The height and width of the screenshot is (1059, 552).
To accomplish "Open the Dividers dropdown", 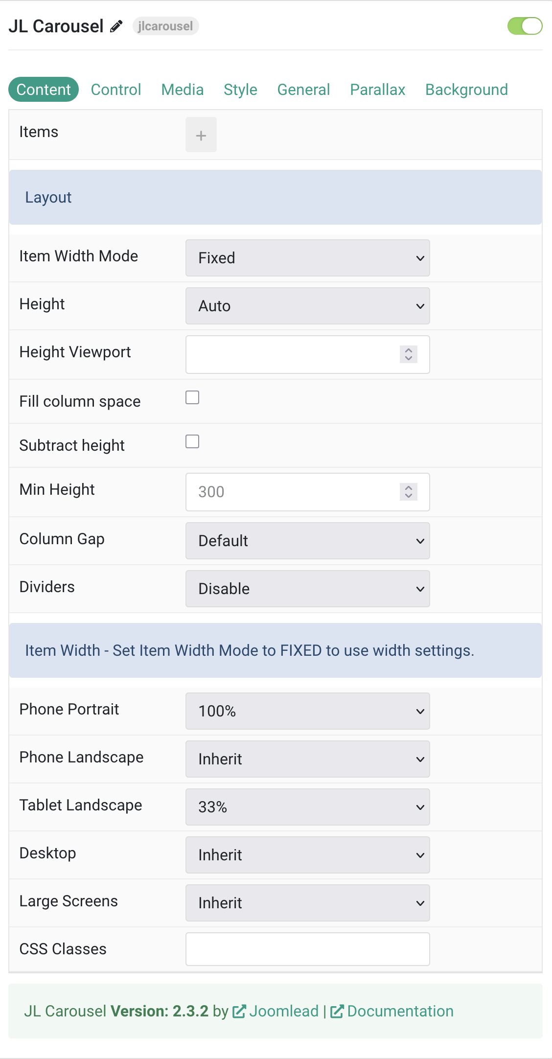I will (x=308, y=589).
